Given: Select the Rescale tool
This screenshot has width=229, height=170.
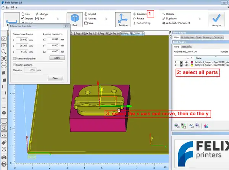Looking at the screenshot, I should (171, 14).
